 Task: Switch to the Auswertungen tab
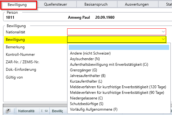(137, 4)
